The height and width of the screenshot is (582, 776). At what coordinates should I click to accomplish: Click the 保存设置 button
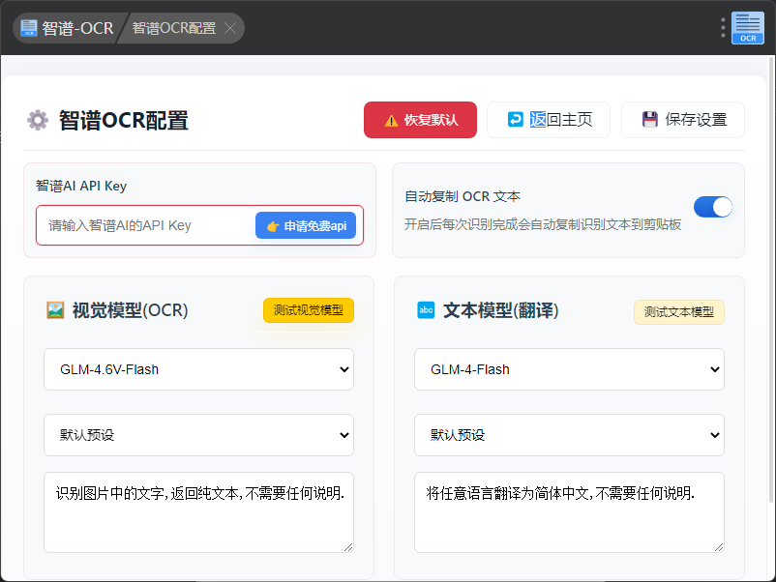click(683, 120)
